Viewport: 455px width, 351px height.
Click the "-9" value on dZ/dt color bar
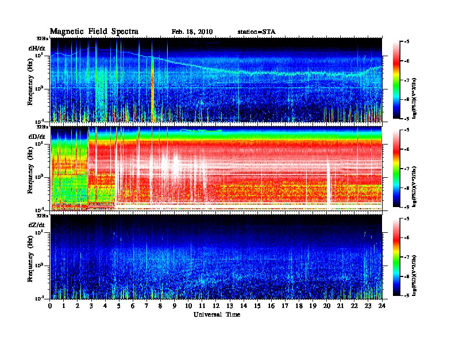[x=406, y=296]
